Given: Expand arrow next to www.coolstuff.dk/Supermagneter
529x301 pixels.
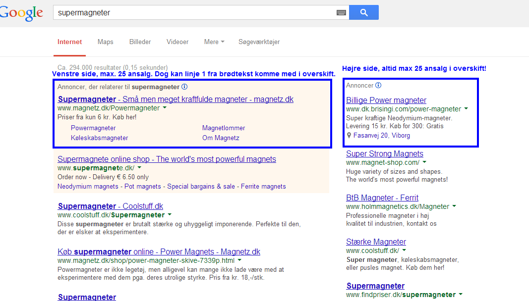Looking at the screenshot, I should pyautogui.click(x=170, y=215).
